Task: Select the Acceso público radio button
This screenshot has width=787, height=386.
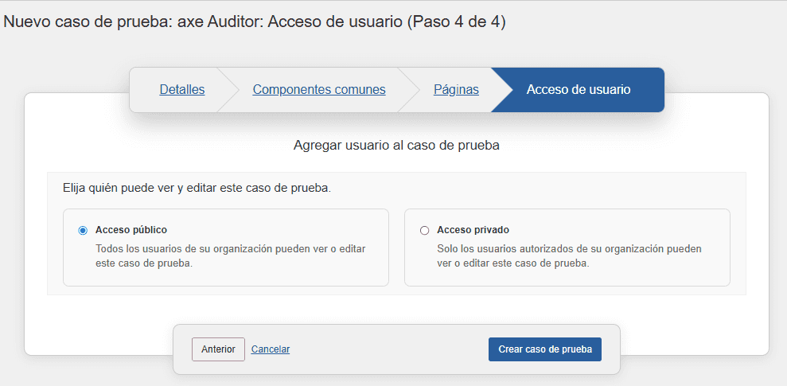Action: point(83,231)
